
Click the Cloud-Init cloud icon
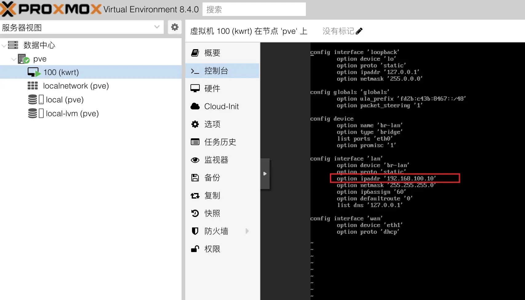coord(195,106)
